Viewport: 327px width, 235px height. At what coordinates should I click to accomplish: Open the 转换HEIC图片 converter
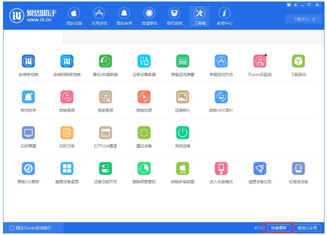221,101
